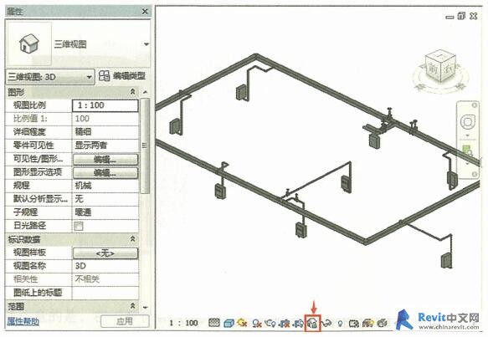Click the green Zoom tool in navigation bar
The width and height of the screenshot is (488, 337).
tap(466, 151)
